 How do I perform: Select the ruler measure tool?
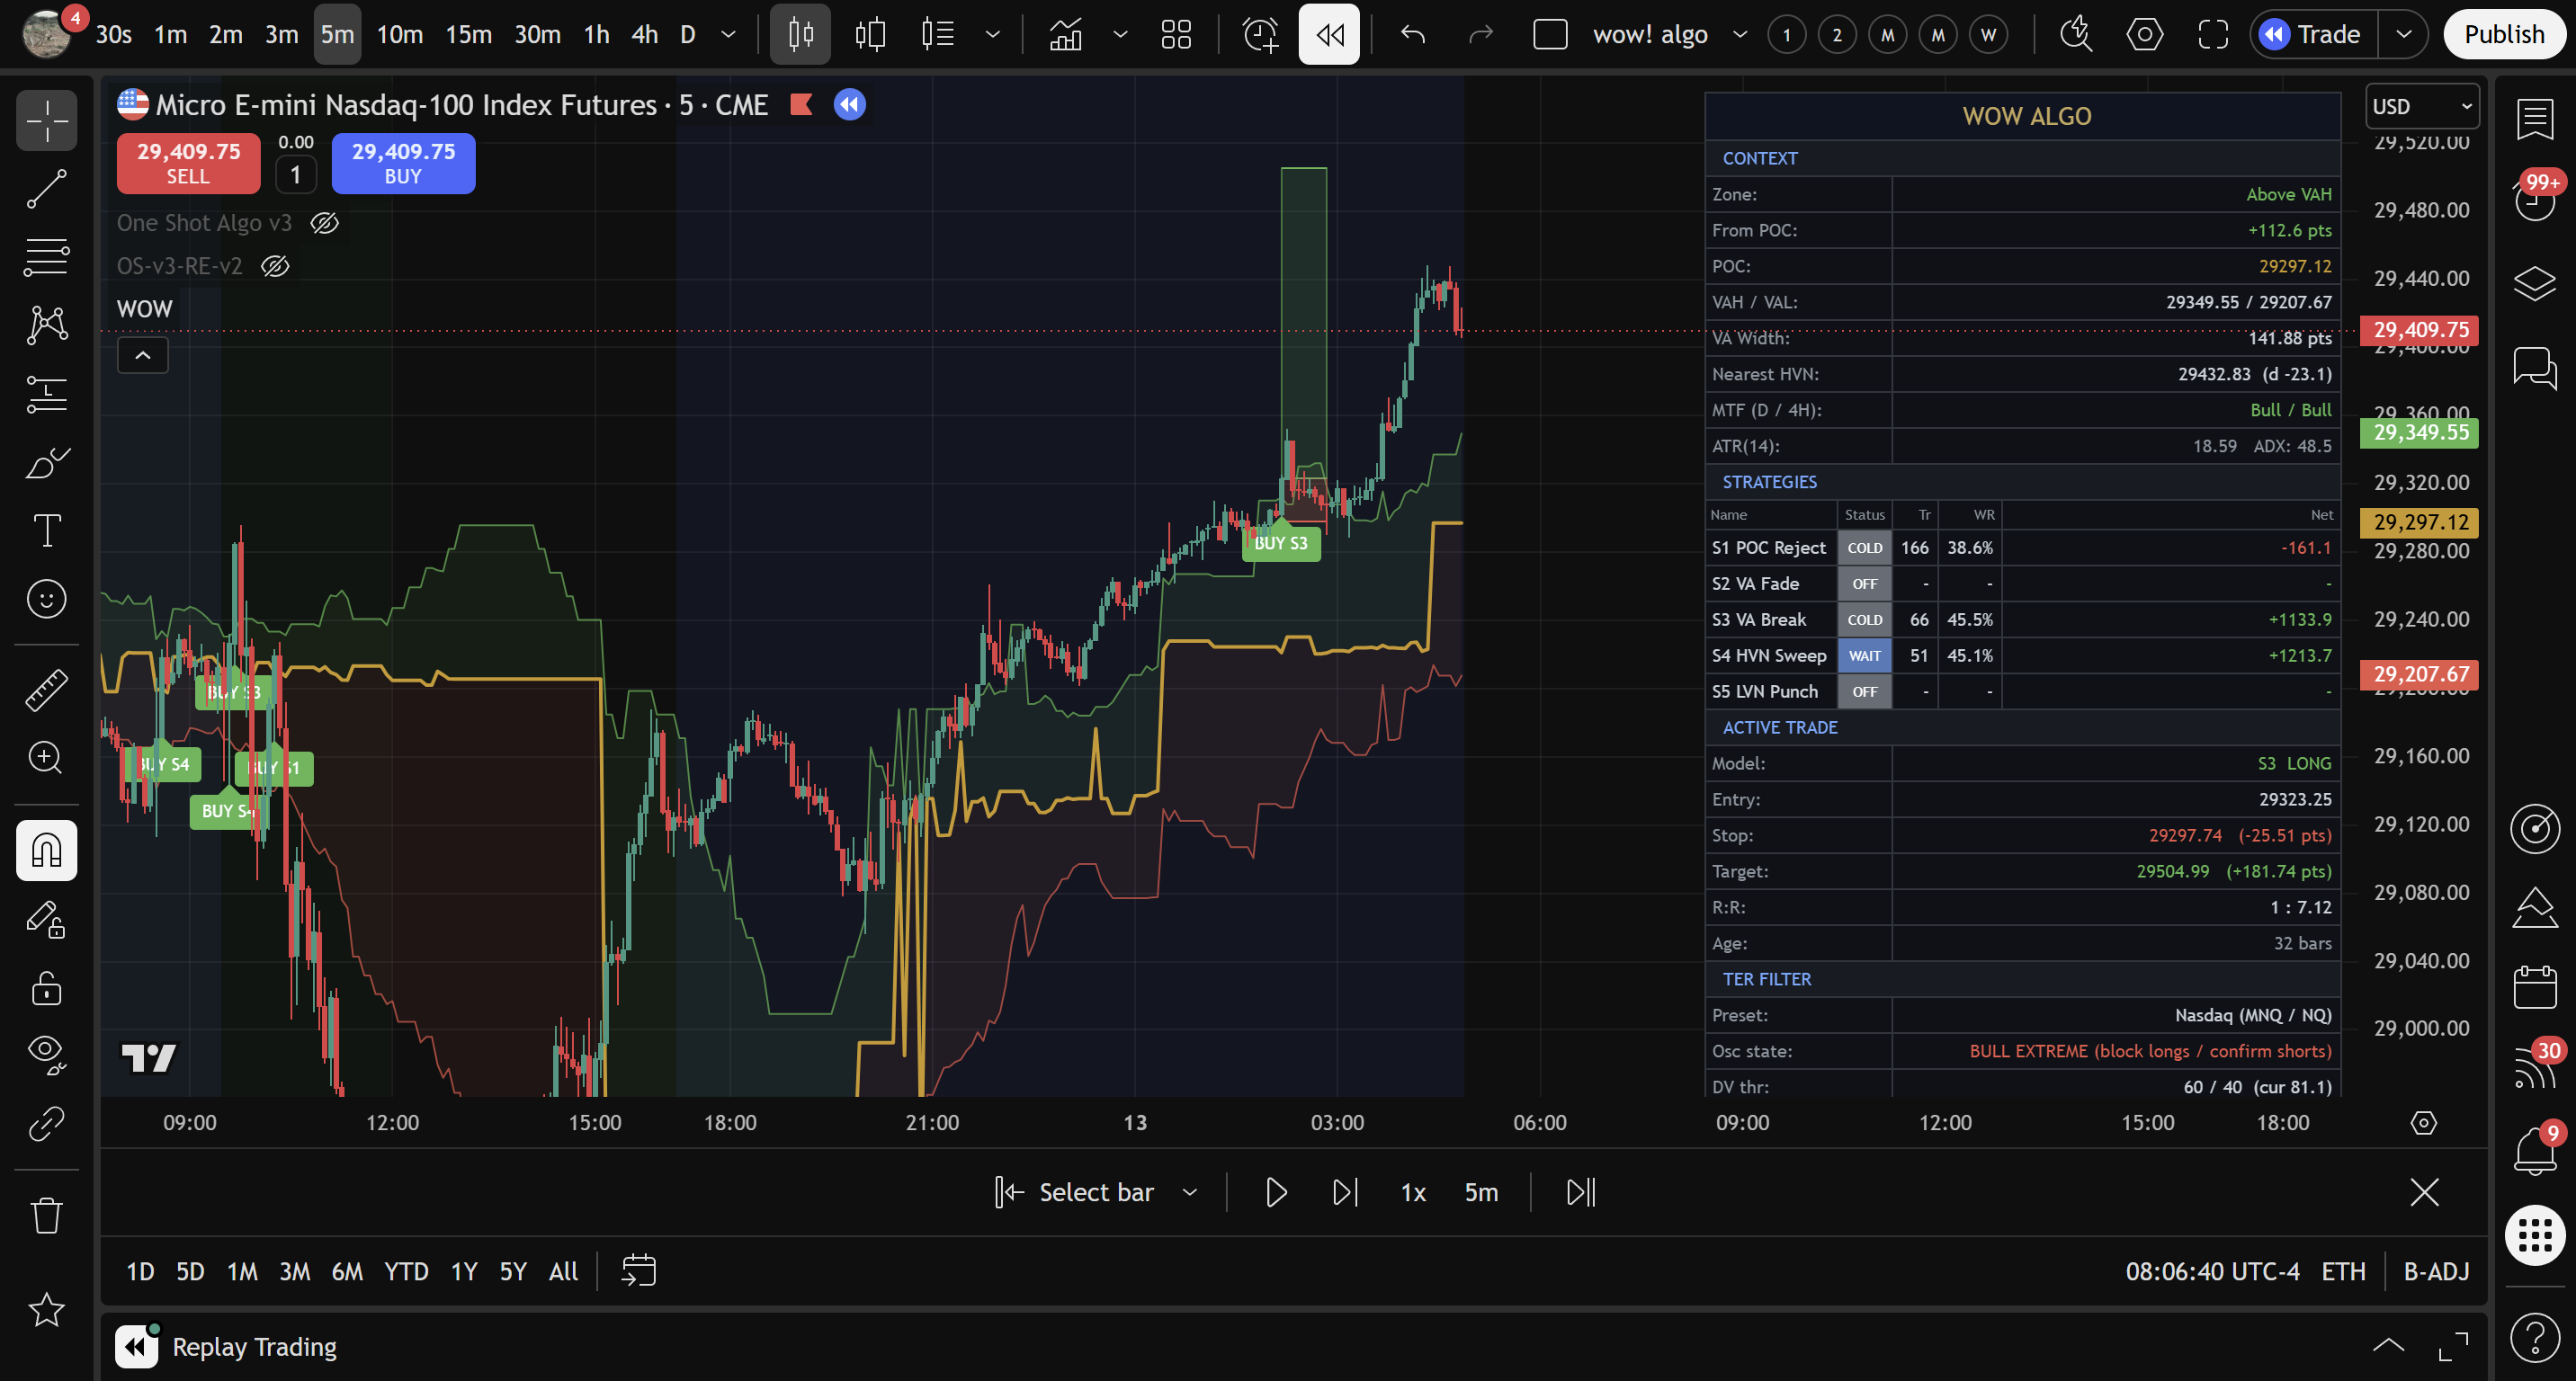pos(46,690)
